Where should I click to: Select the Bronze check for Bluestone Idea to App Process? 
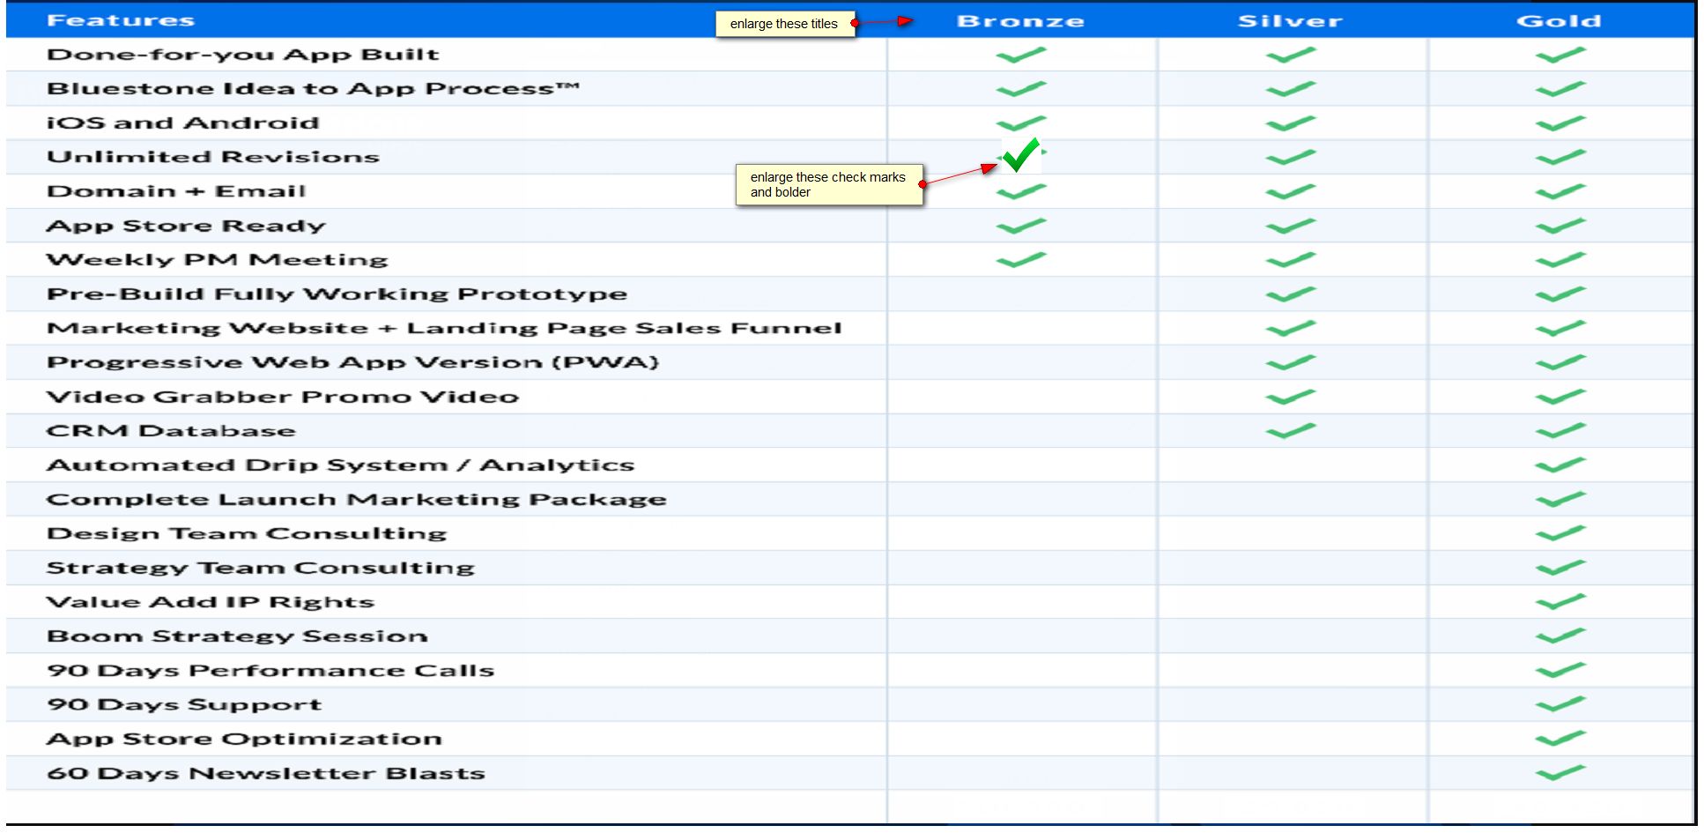pos(1021,89)
